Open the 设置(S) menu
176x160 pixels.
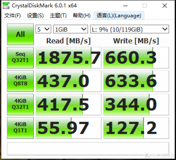pyautogui.click(x=35, y=16)
